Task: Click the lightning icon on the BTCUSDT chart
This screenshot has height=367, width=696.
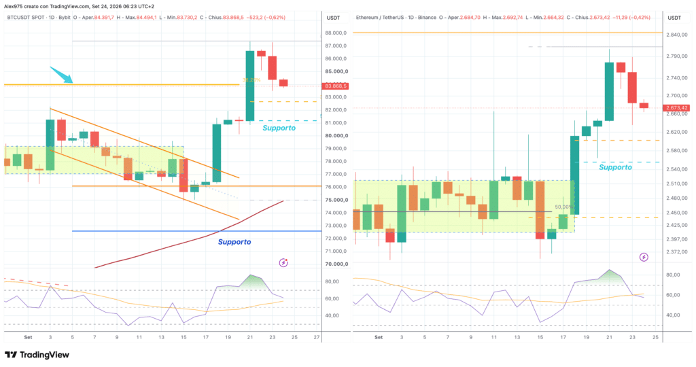Action: coord(283,263)
